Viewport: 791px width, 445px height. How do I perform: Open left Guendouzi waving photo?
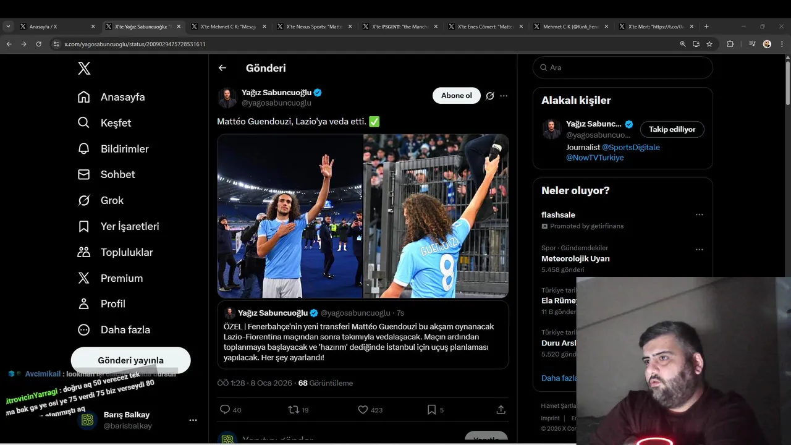tap(290, 216)
